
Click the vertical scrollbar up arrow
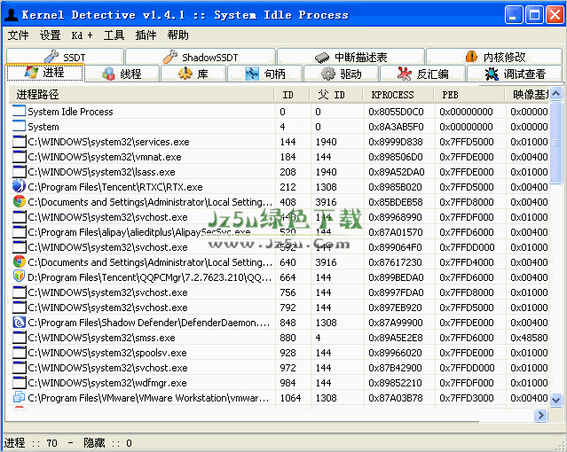[x=555, y=94]
